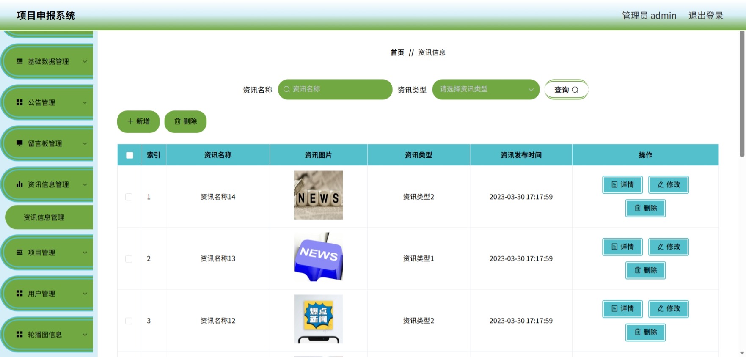Click the 基础数据管理 list icon
746x357 pixels.
[19, 61]
